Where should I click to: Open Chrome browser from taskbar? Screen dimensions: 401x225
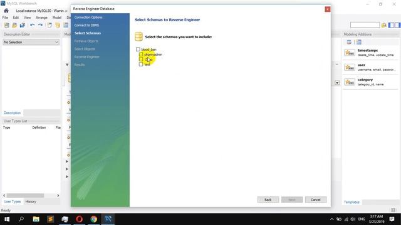tap(93, 219)
